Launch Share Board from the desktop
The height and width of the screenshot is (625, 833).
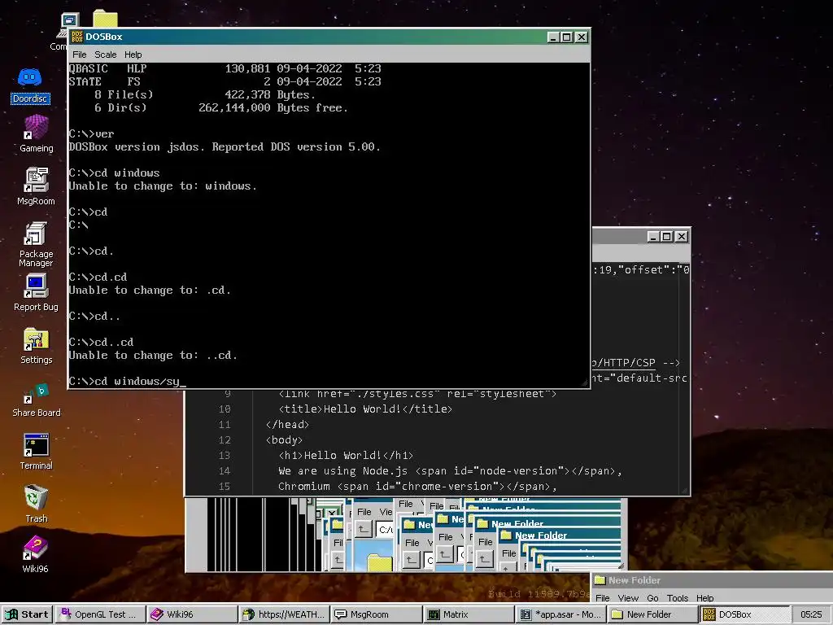[36, 400]
